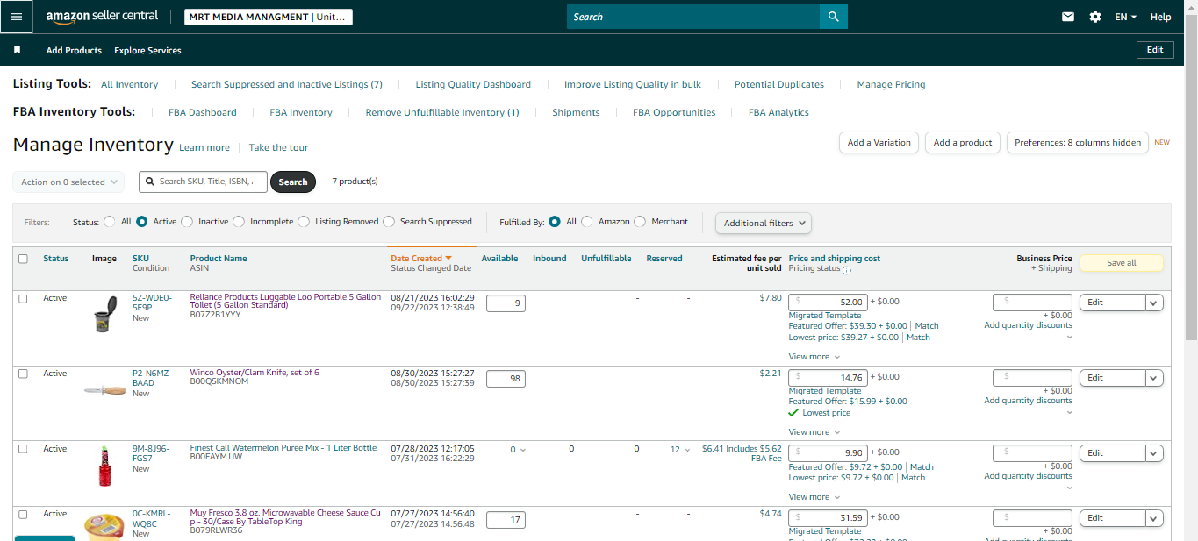Focus the Luggable Loo price field 52.00

pos(828,302)
